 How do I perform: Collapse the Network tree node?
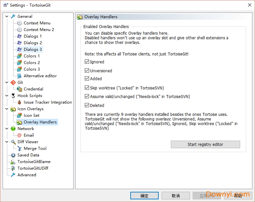click(7, 129)
